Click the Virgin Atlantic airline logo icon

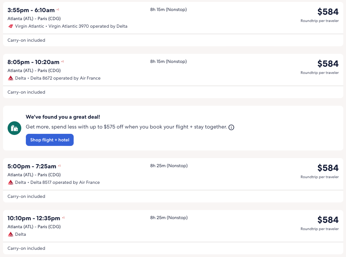click(11, 27)
